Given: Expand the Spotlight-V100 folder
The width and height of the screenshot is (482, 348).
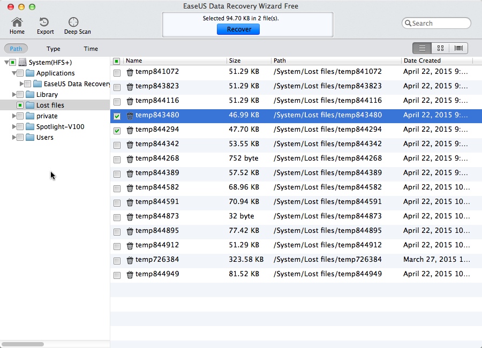Looking at the screenshot, I should pos(14,127).
